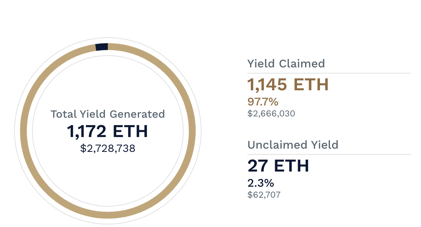Screen dimensions: 421x227
Task: Click the ETH text in Yield Claimed
Action: click(x=311, y=84)
